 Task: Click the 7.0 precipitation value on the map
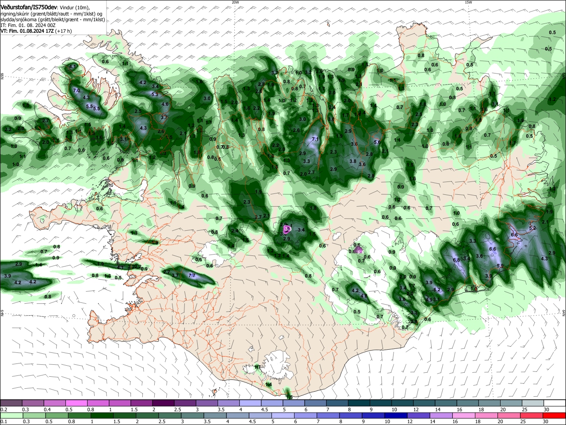coord(76,91)
